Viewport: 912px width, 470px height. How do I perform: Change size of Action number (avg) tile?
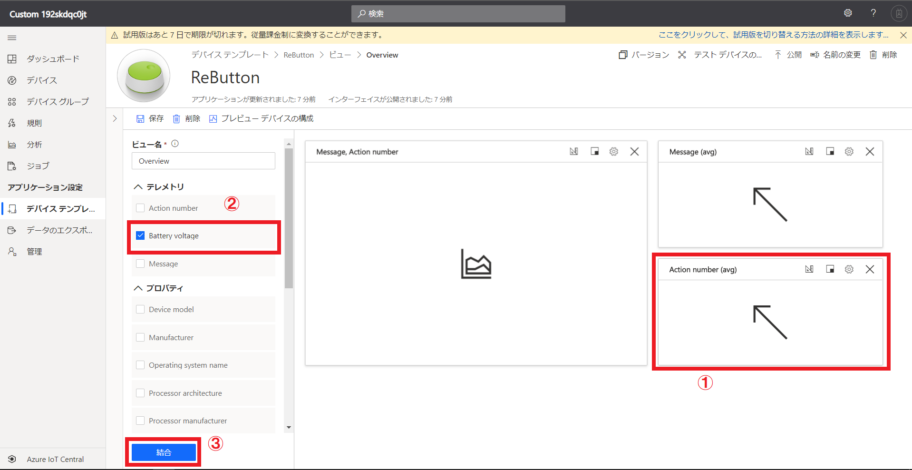[830, 269]
